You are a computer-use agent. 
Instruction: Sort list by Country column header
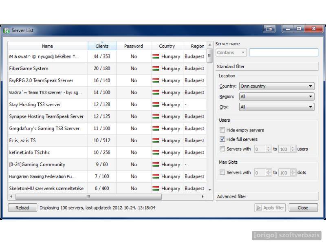[x=167, y=46]
